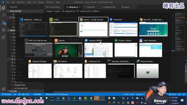Switch to the Sourcetree window thumbnail
The image size is (187, 105).
point(123,27)
